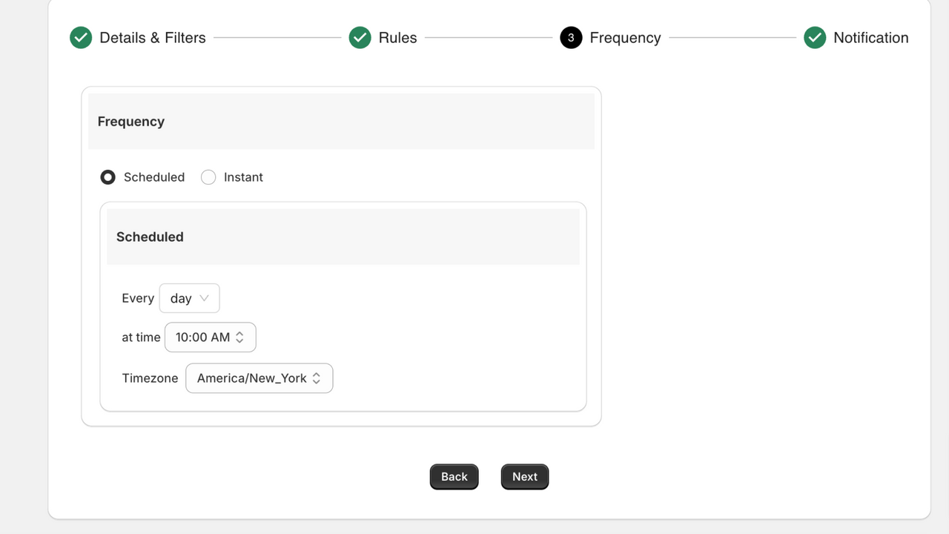949x534 pixels.
Task: Click the chevron arrow in the day dropdown
Action: click(x=205, y=298)
